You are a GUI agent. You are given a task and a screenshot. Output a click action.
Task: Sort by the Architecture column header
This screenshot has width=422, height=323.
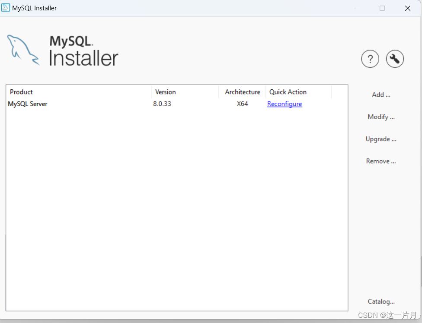243,92
